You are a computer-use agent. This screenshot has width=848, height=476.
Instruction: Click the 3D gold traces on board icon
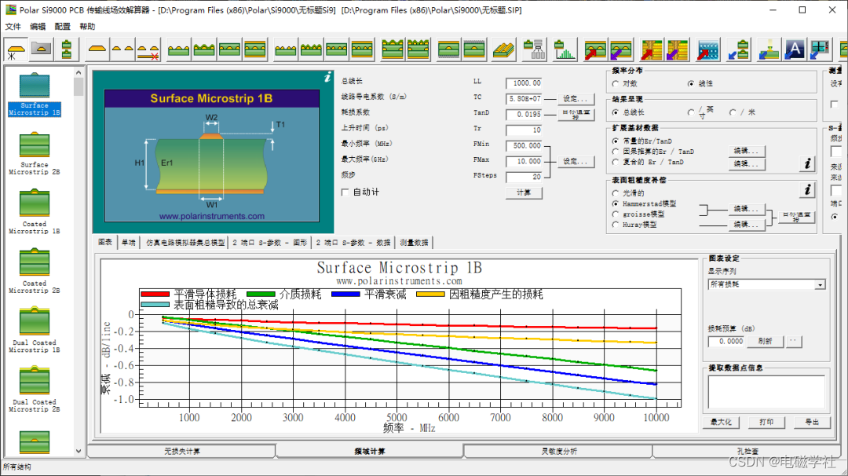(x=503, y=49)
